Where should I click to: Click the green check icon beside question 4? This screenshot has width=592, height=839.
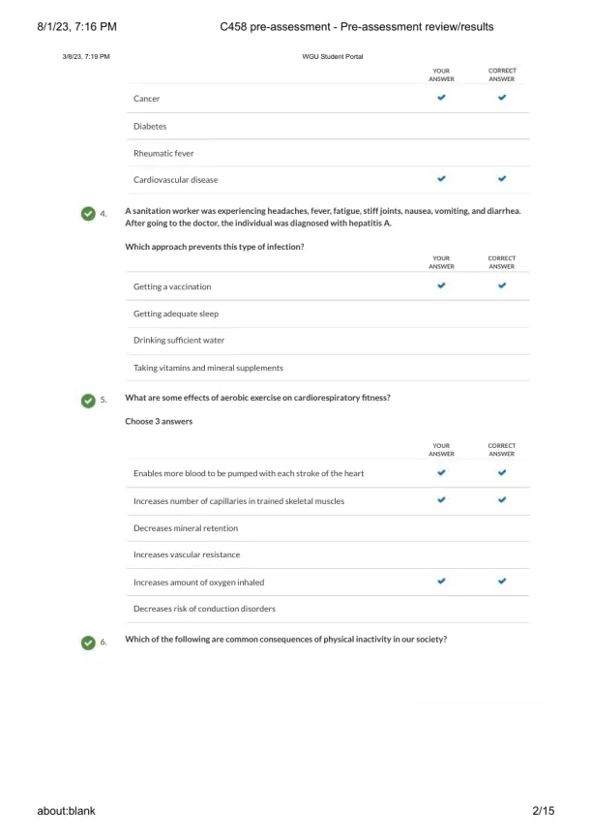pos(89,214)
